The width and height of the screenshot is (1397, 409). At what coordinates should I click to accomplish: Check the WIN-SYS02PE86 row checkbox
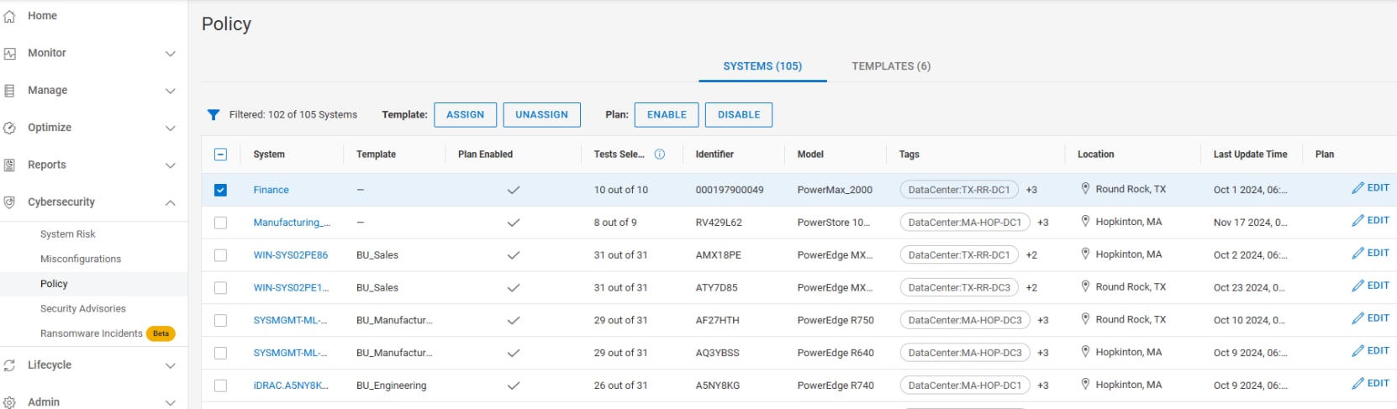tap(220, 255)
